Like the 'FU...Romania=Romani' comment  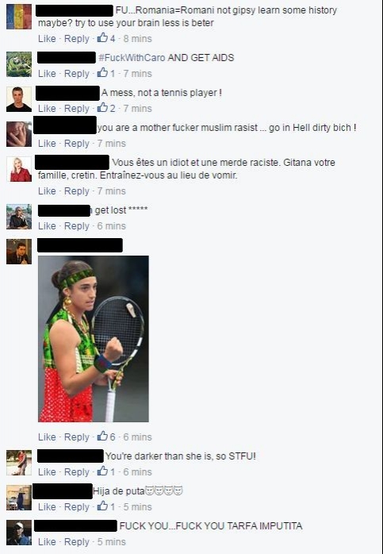[47, 39]
